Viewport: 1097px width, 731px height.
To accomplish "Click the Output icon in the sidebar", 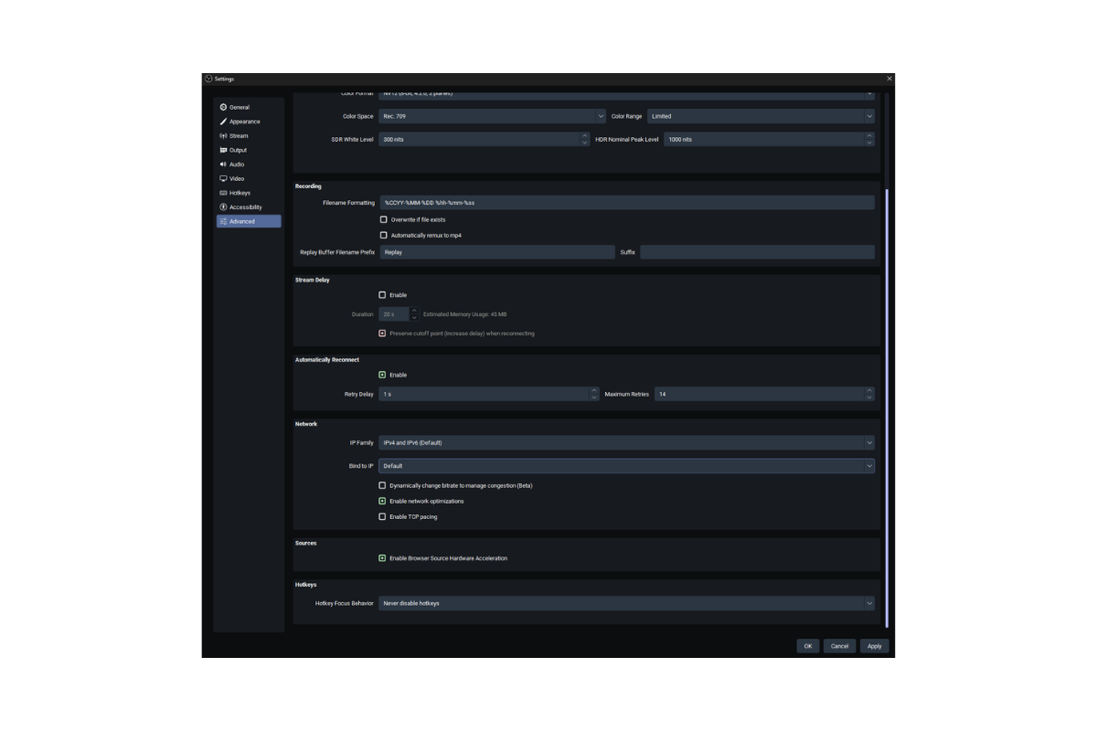I will (223, 150).
